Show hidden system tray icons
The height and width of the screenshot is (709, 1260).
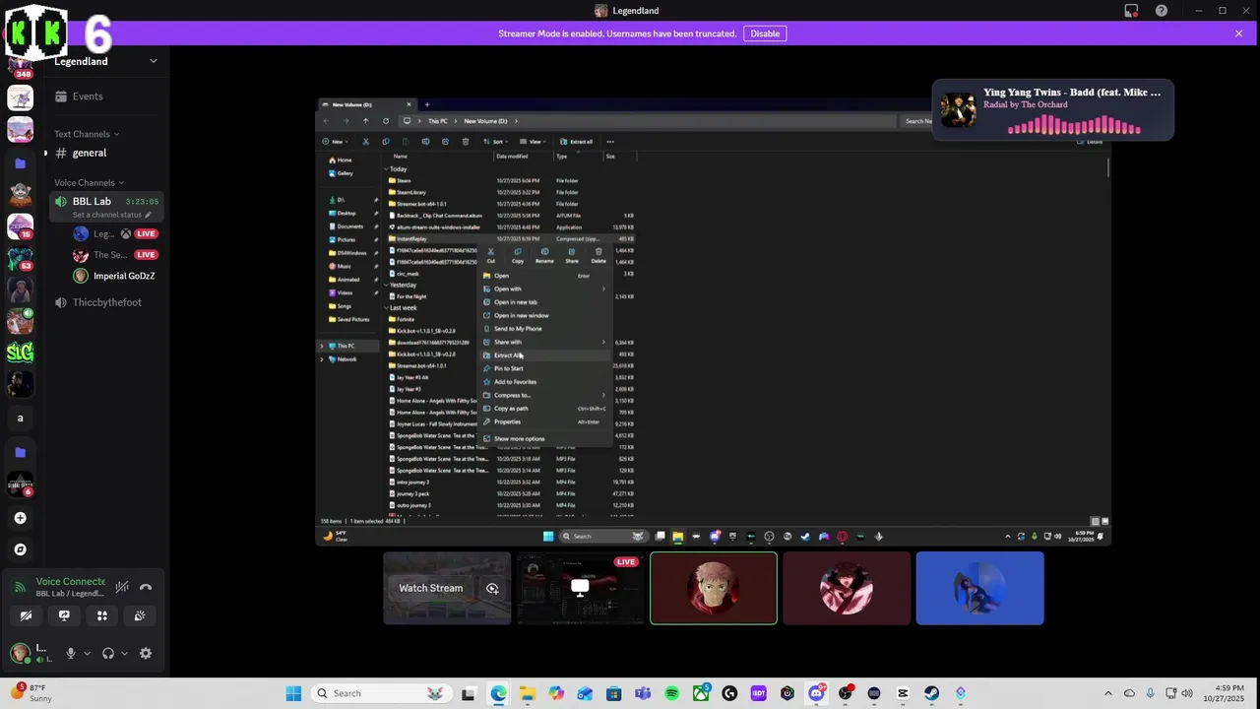1108,693
